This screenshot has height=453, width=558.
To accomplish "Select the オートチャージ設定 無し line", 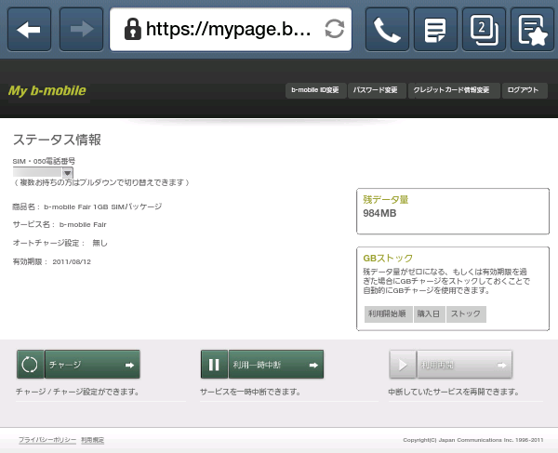I will pyautogui.click(x=60, y=243).
